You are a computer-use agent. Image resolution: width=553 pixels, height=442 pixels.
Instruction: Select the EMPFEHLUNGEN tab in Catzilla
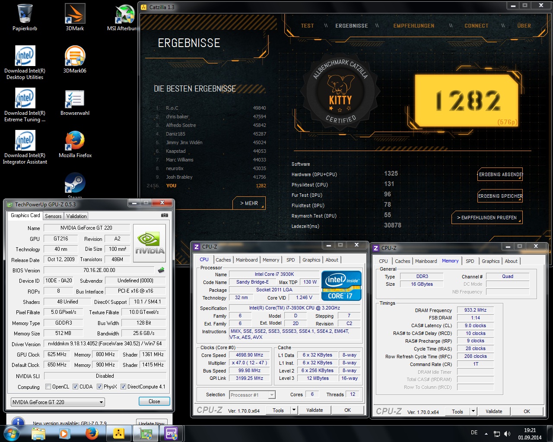tap(414, 26)
